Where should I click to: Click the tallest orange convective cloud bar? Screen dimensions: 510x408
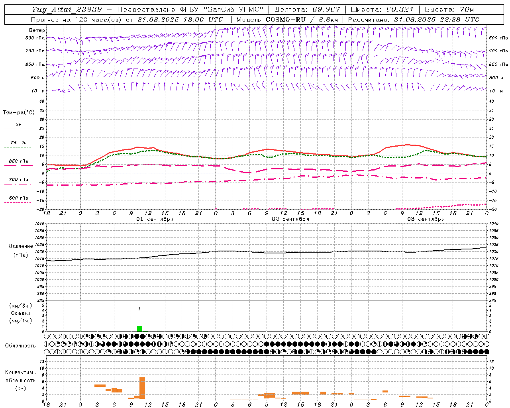[x=142, y=388]
